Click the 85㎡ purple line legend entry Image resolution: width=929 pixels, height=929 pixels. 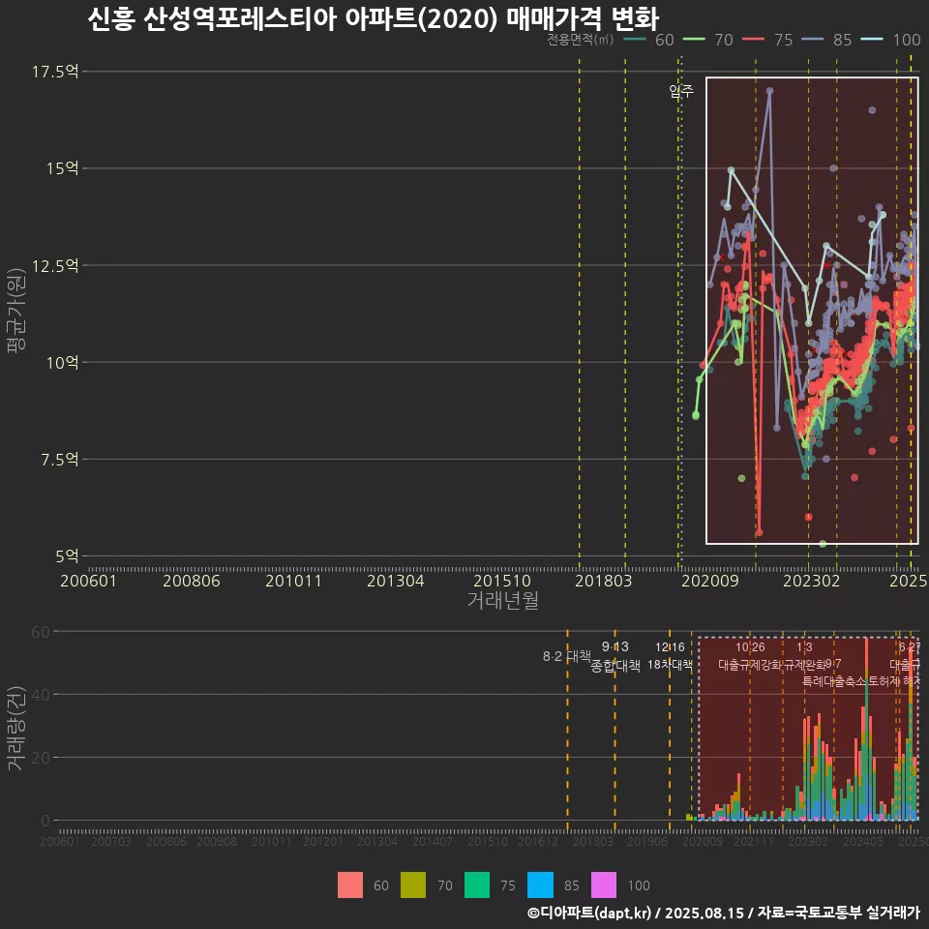click(x=826, y=40)
